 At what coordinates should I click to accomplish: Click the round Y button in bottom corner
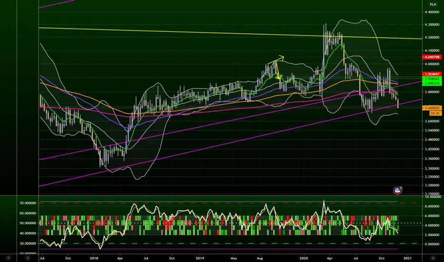[9, 258]
